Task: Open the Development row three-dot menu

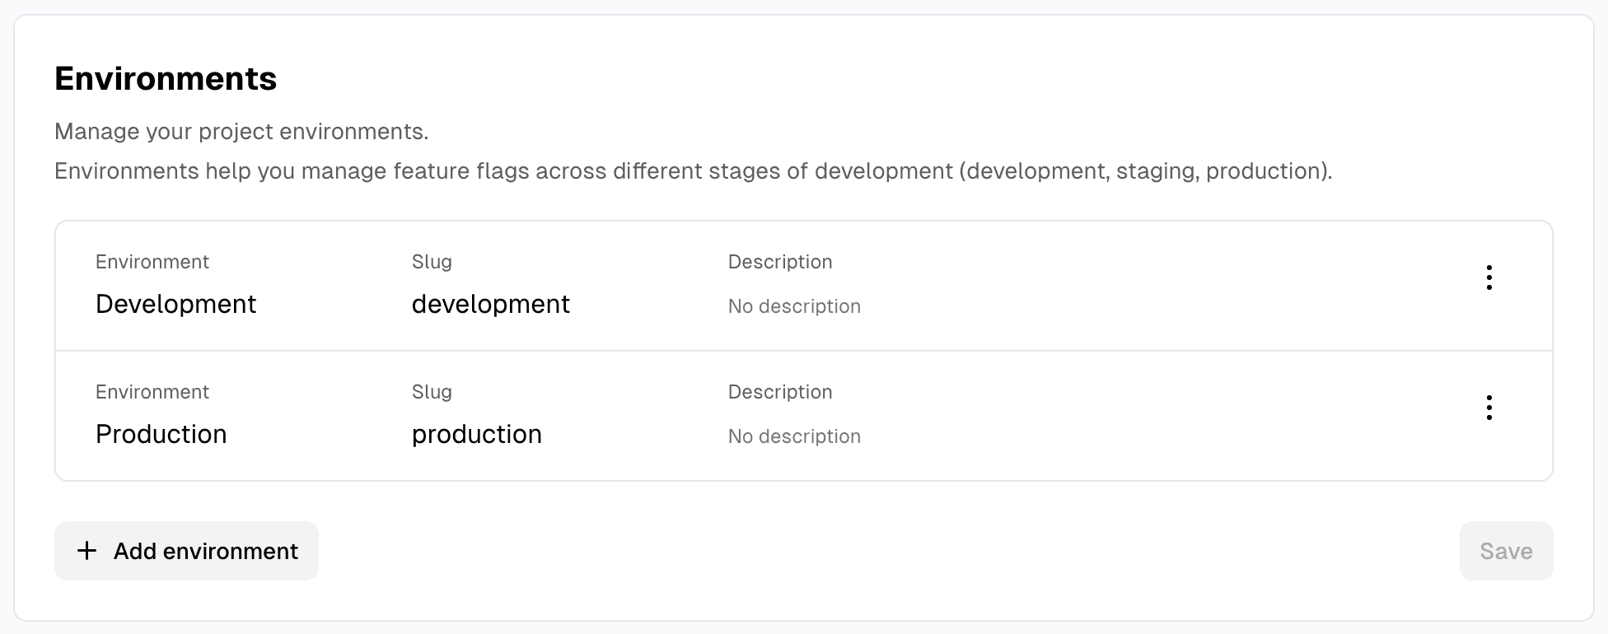Action: tap(1489, 277)
